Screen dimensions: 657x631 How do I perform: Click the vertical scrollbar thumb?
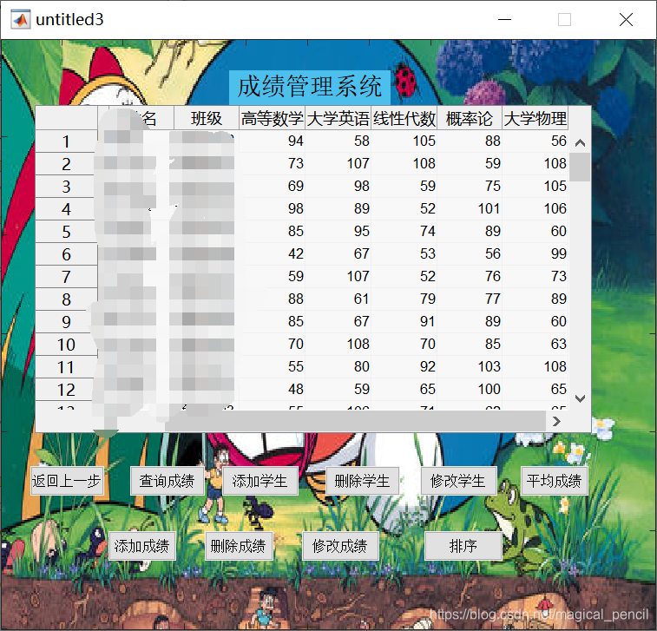click(580, 167)
